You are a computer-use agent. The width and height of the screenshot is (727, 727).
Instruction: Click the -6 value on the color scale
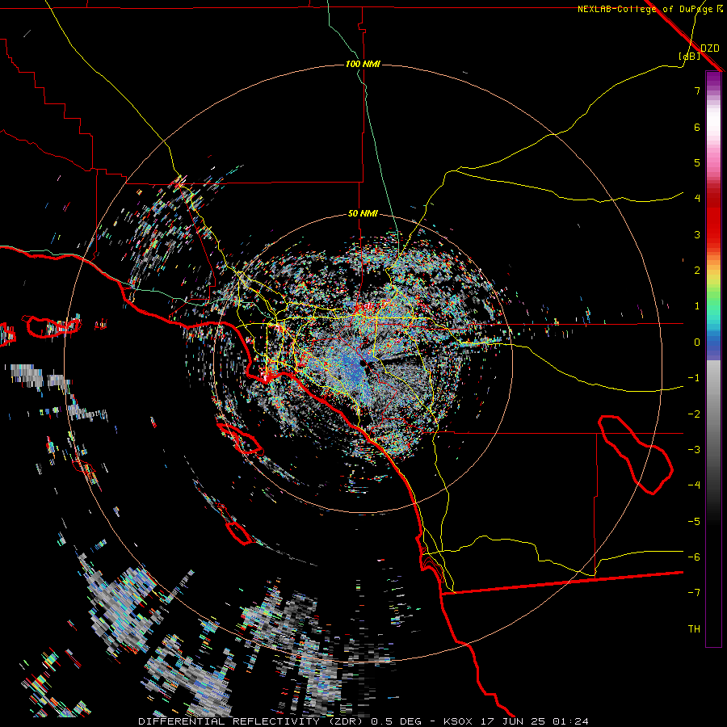point(694,557)
